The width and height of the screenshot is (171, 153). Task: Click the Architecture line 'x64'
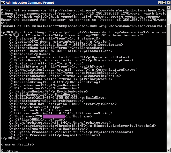click(x=46, y=101)
